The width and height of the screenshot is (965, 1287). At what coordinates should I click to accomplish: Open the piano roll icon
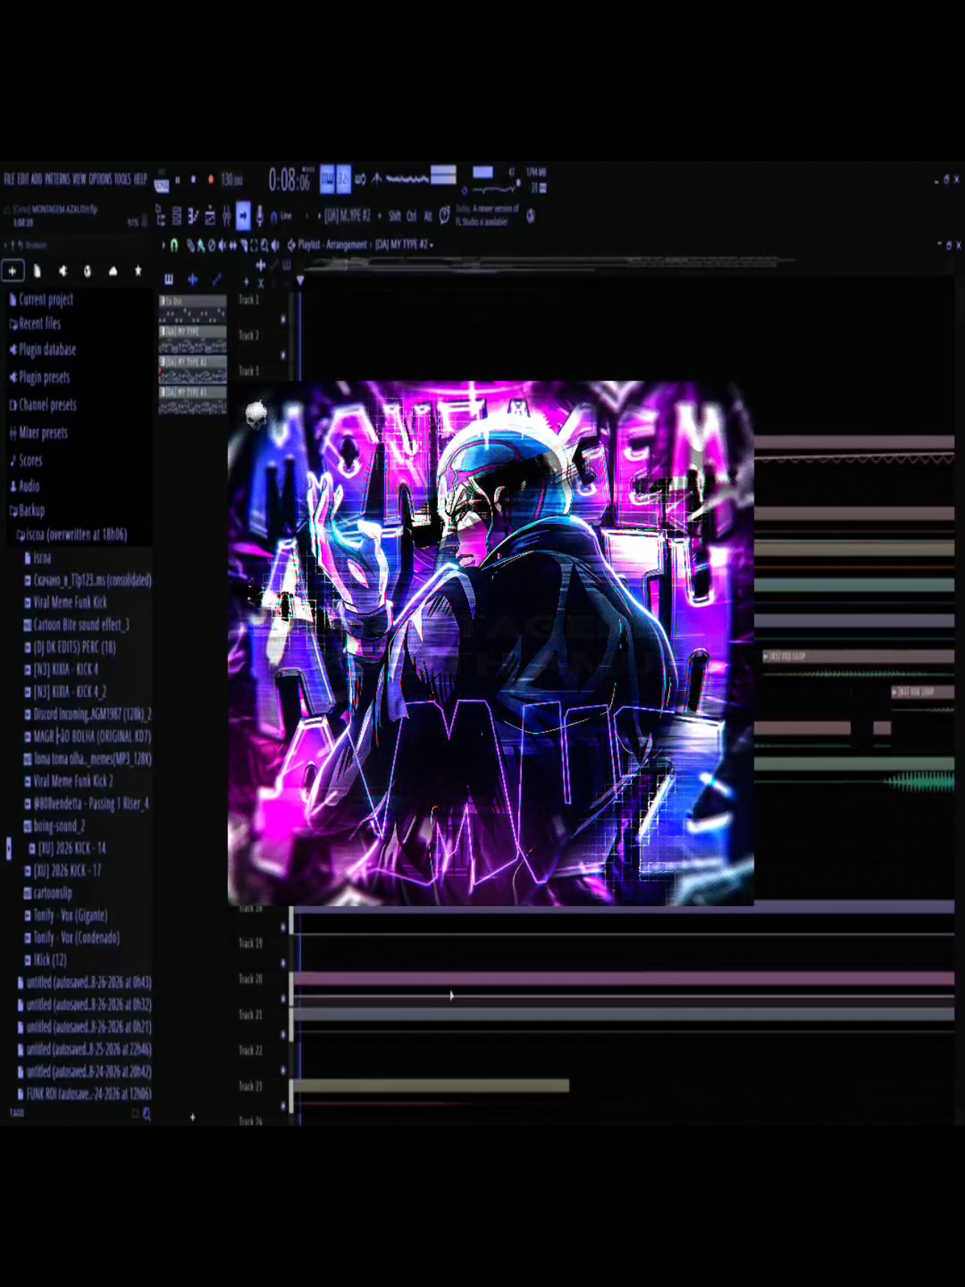pos(194,216)
